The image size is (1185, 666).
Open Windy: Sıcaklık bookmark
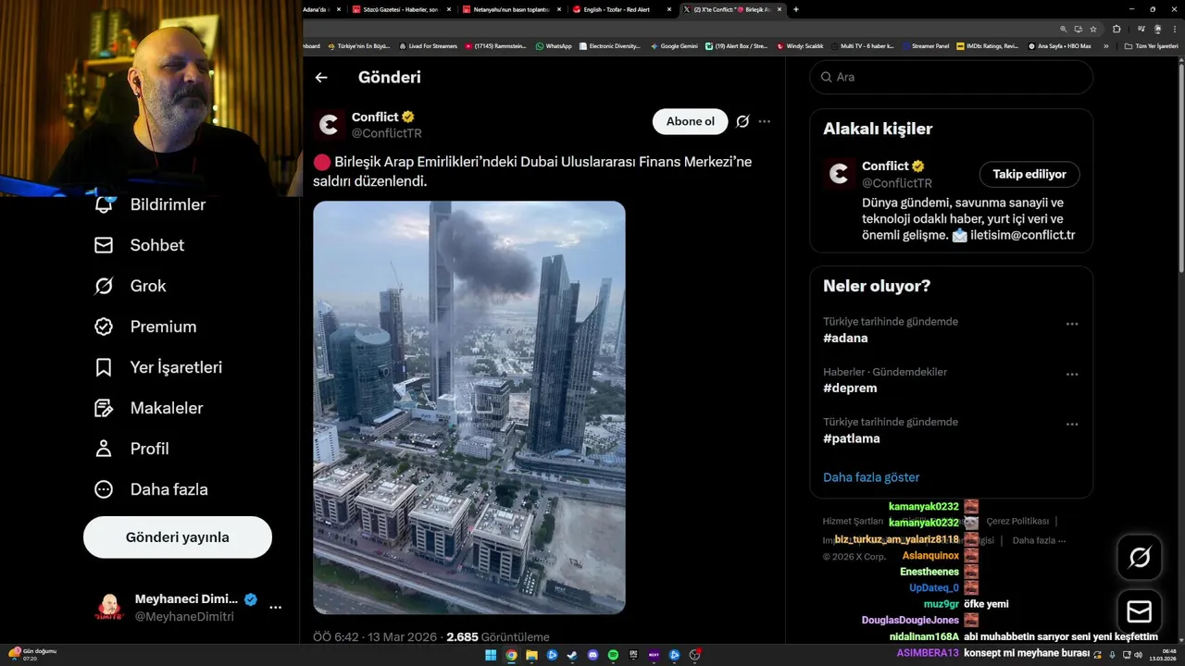pyautogui.click(x=800, y=46)
